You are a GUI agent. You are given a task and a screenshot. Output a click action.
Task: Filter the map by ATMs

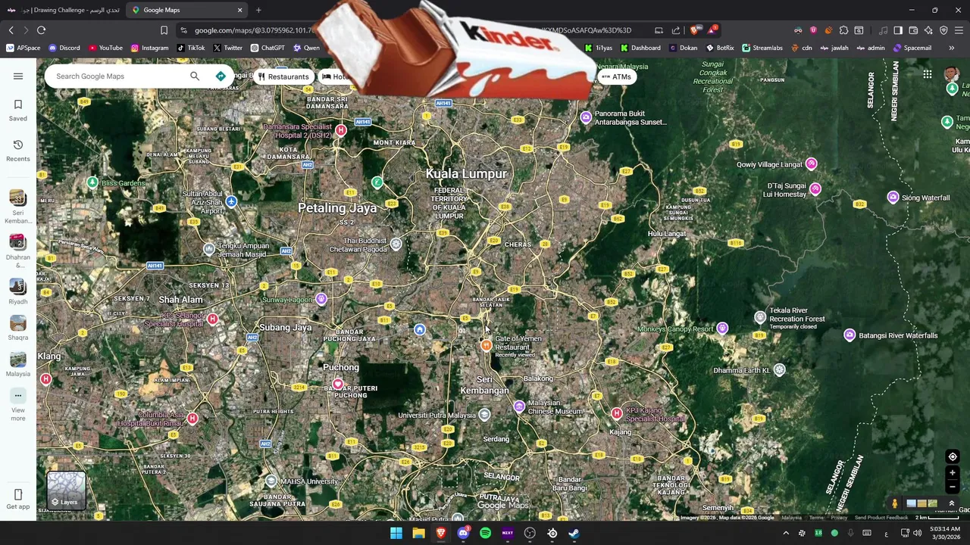tap(616, 76)
